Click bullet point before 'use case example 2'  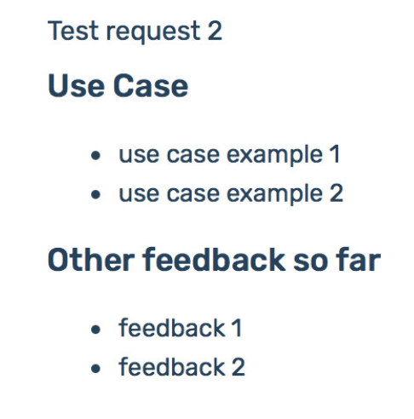click(95, 195)
